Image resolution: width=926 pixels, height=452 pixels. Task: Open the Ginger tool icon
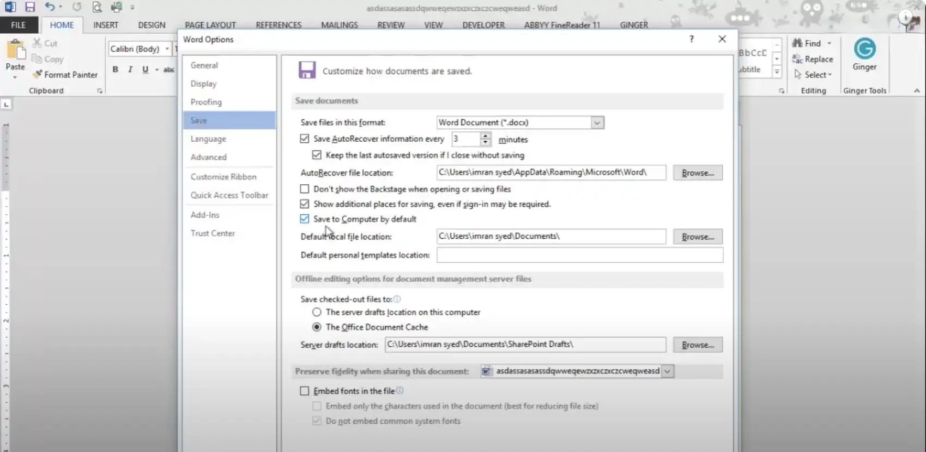864,49
